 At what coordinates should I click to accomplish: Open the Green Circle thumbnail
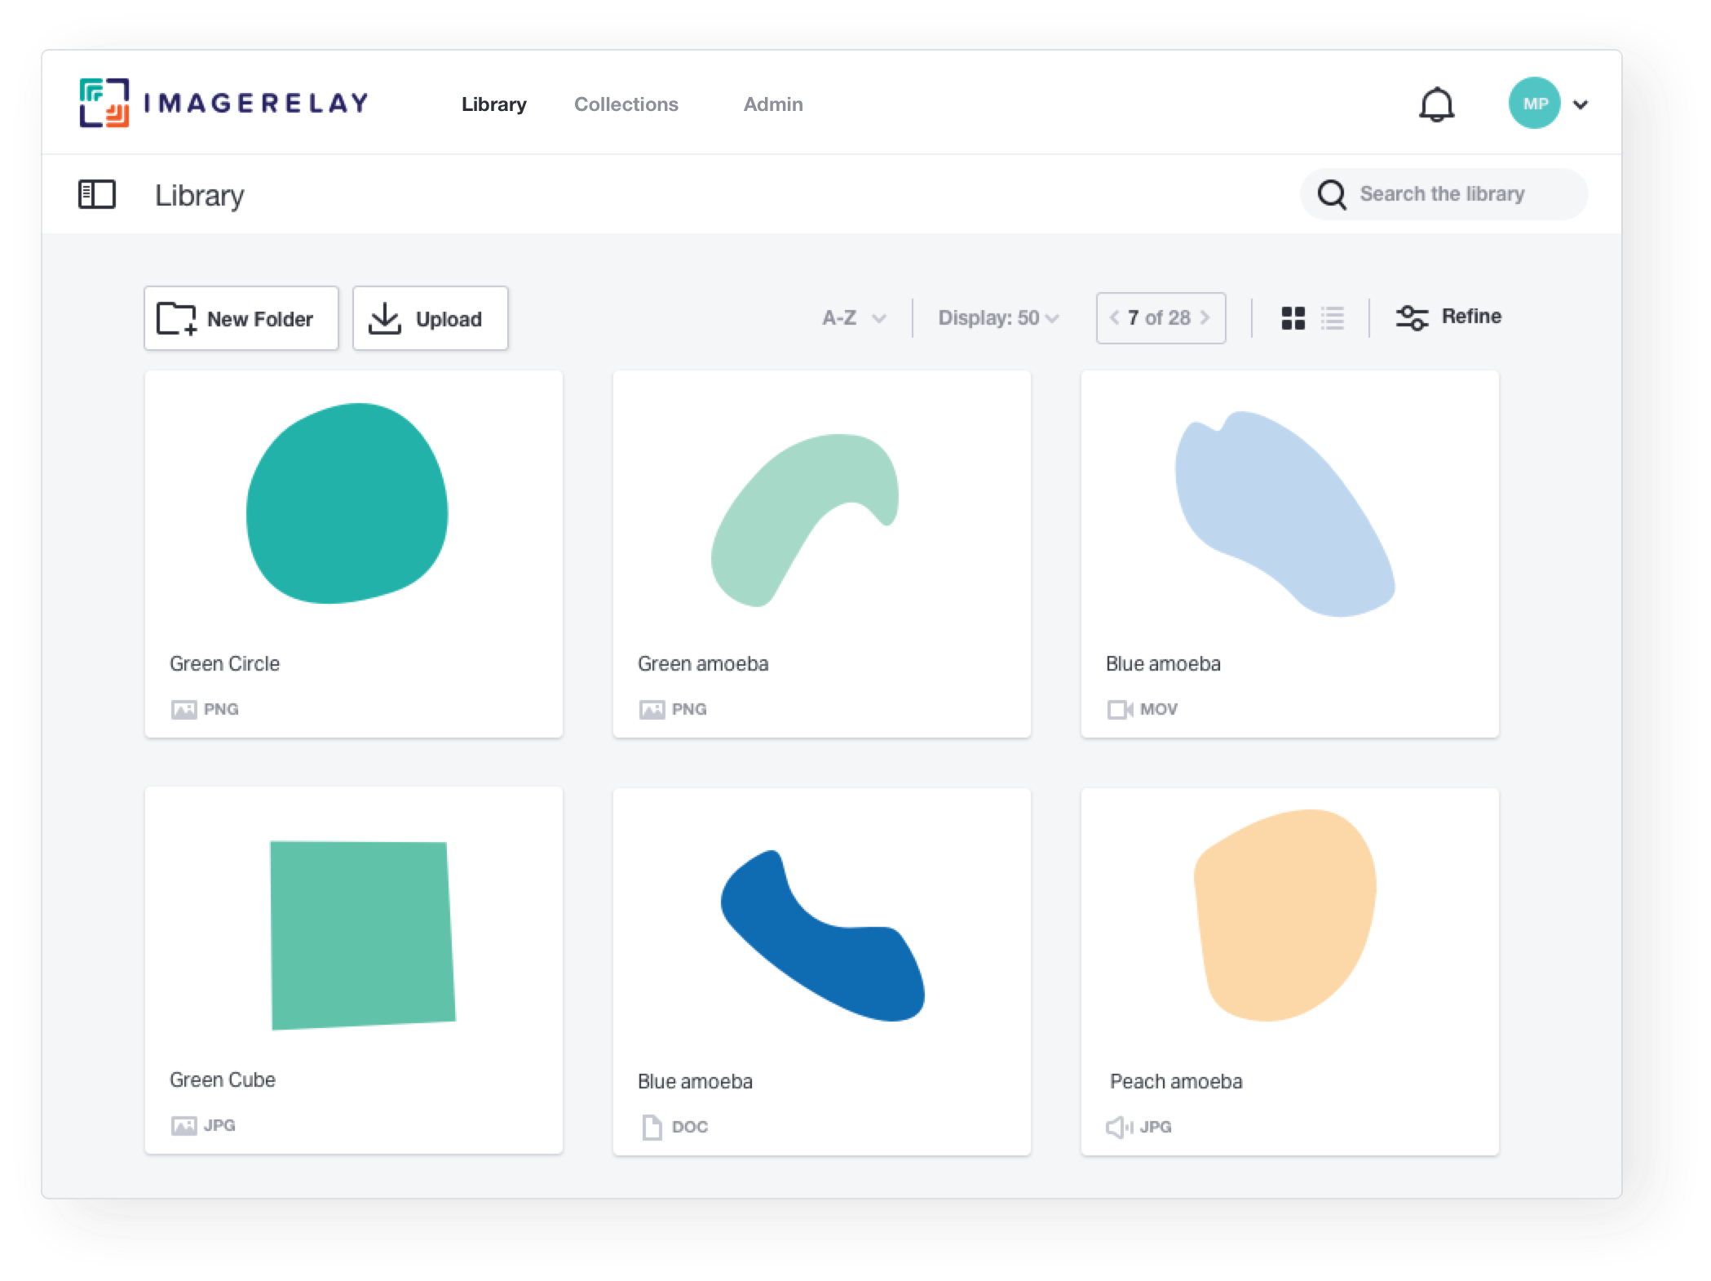coord(347,504)
